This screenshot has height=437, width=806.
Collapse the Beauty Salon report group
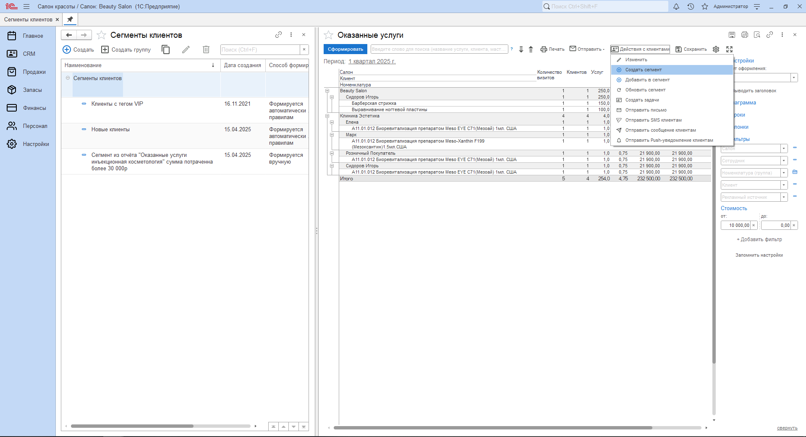click(327, 91)
